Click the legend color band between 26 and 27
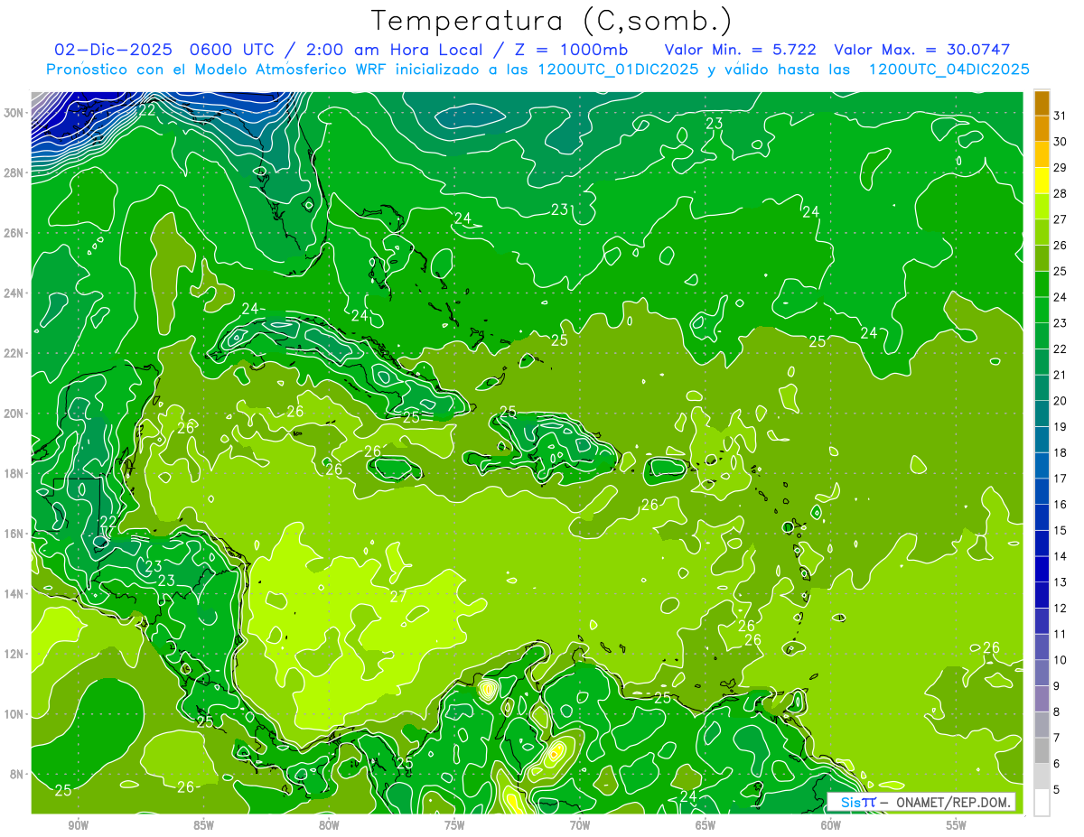Viewport: 1084px width, 837px height. [1042, 232]
